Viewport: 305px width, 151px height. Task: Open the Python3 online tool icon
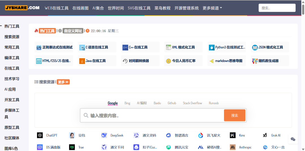point(212,48)
